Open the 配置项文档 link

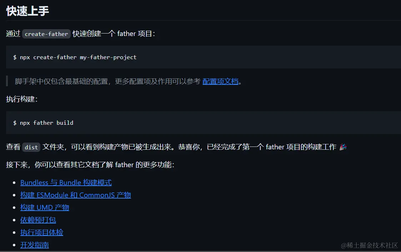click(220, 82)
